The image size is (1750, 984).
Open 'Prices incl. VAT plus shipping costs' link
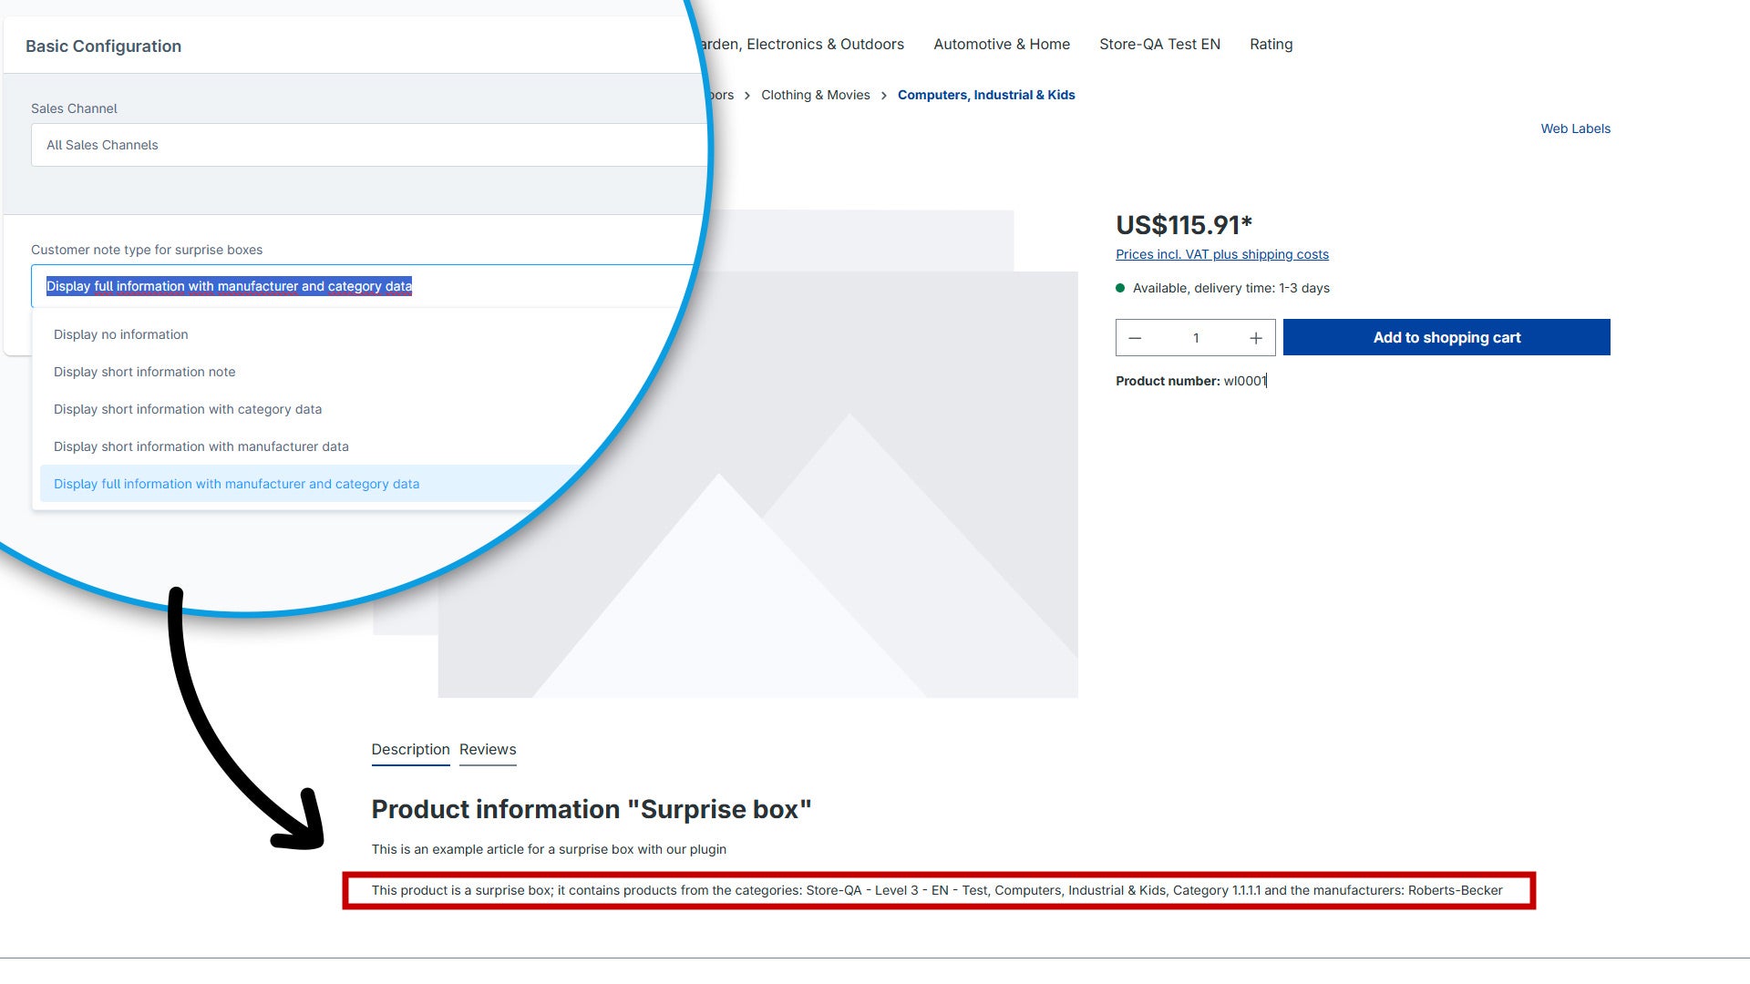(1222, 254)
